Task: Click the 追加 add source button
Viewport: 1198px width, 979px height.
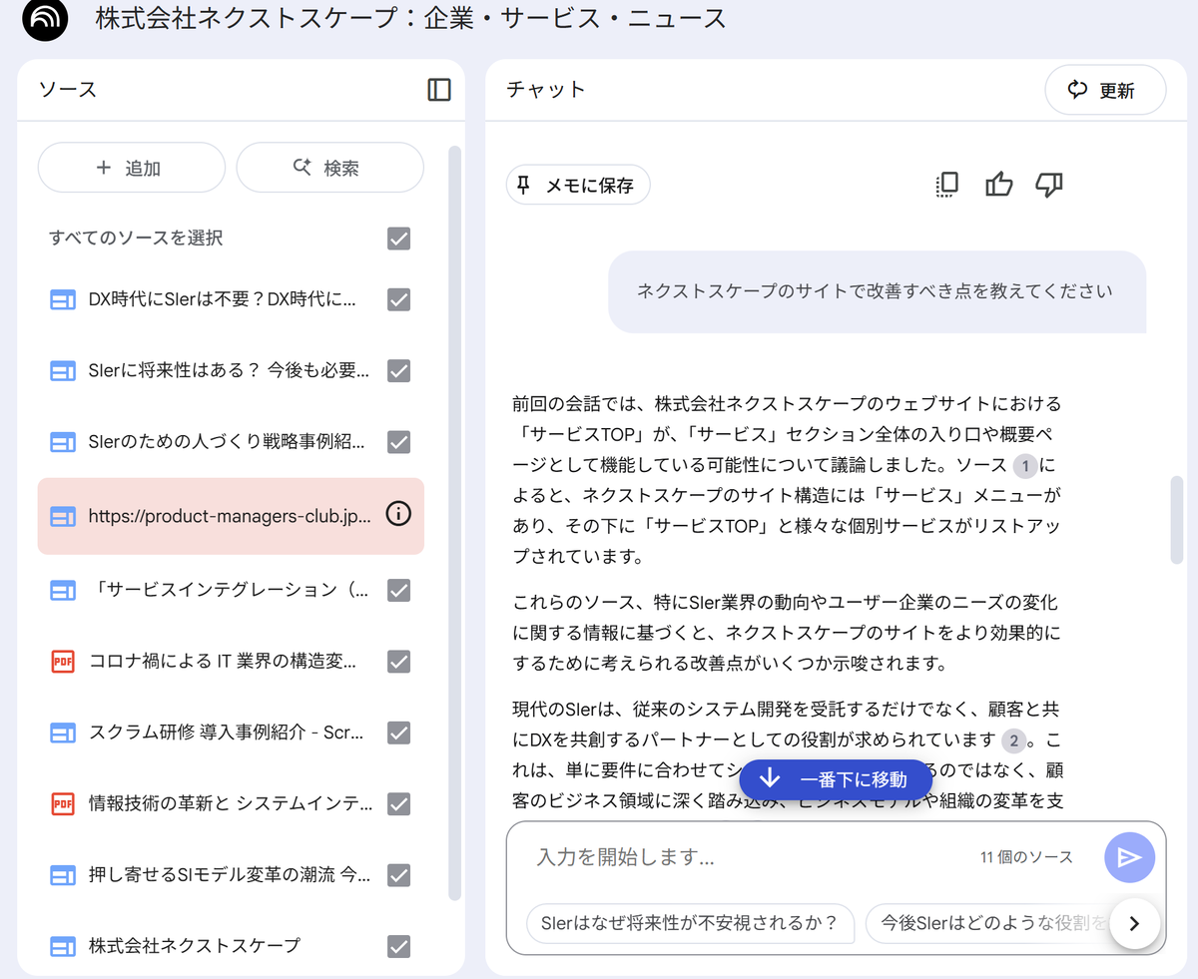Action: click(x=132, y=168)
